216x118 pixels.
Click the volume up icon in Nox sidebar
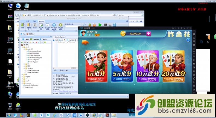[194, 56]
